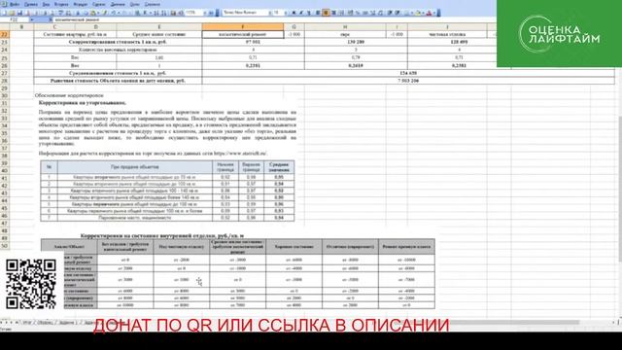Image resolution: width=622 pixels, height=350 pixels.
Task: Click the Sort Ascending icon
Action: tap(155, 13)
